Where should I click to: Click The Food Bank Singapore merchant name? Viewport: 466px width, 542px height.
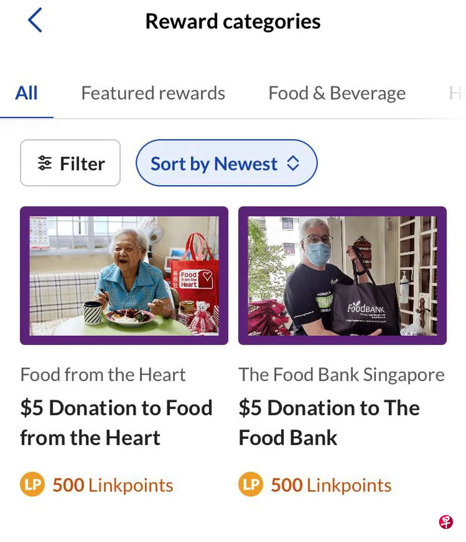tap(341, 375)
